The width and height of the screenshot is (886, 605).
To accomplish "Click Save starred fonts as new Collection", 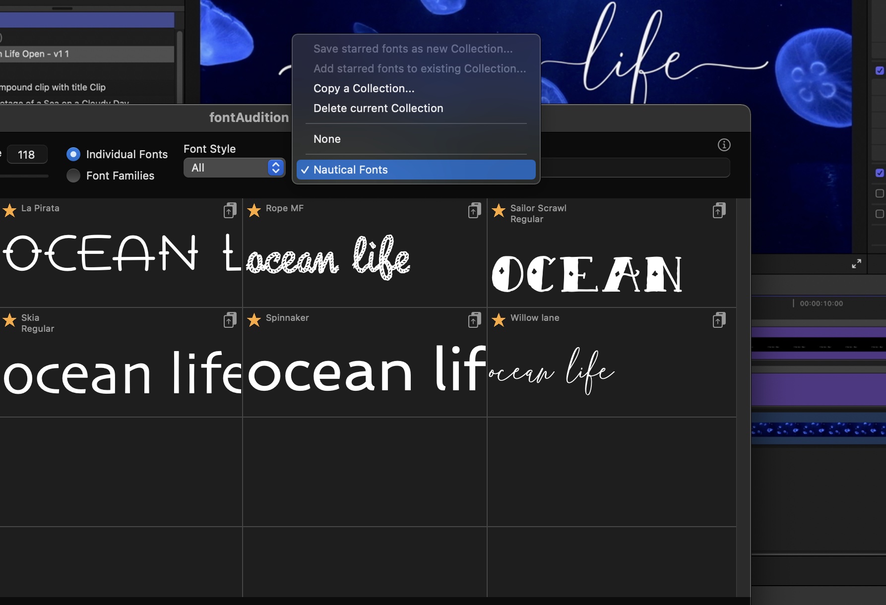I will point(412,49).
